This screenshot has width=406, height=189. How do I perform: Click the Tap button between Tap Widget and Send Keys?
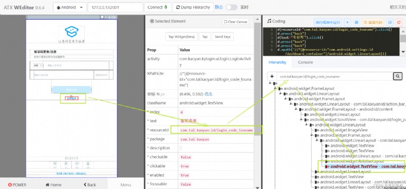pyautogui.click(x=205, y=36)
